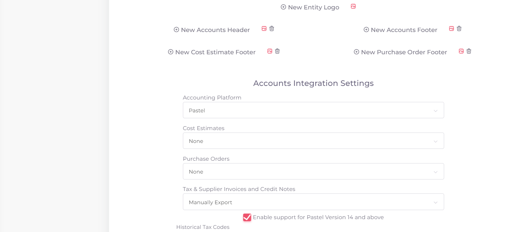Open the image icon next to New Accounts Header

coord(264,29)
